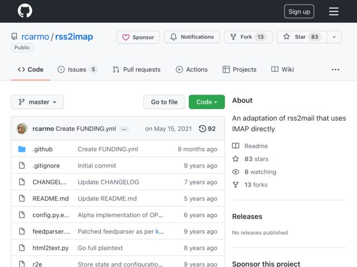Click the eye icon next to 8 watching
This screenshot has width=357, height=267.
click(x=235, y=172)
